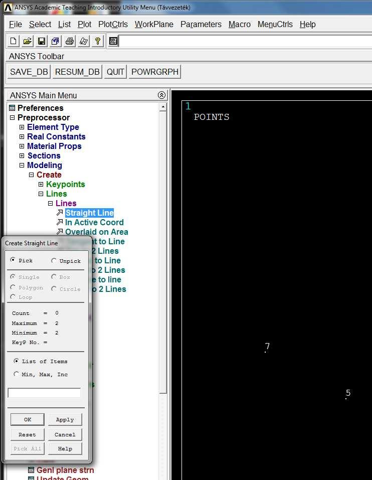
Task: Open the Parameters menu
Action: (x=201, y=24)
